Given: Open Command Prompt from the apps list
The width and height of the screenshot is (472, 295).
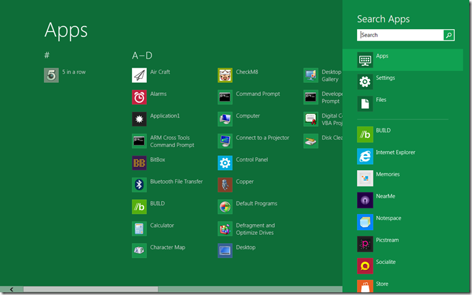Looking at the screenshot, I should [x=225, y=97].
